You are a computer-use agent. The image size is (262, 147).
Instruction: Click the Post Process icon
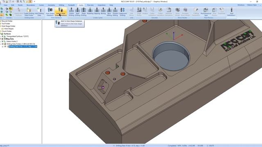click(215, 12)
